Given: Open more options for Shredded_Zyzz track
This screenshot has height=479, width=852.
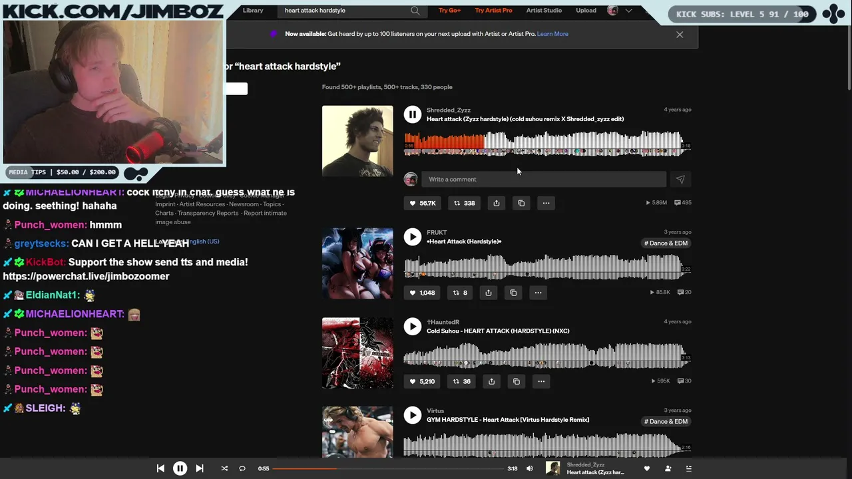Looking at the screenshot, I should [x=546, y=203].
